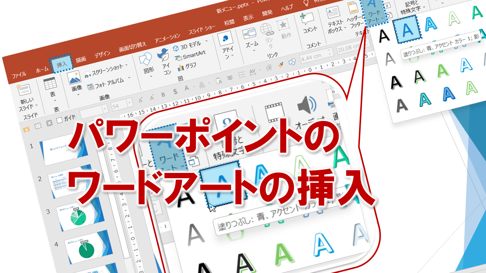Toggle the ガイド checkbox
The image size is (486, 273).
(x=60, y=120)
